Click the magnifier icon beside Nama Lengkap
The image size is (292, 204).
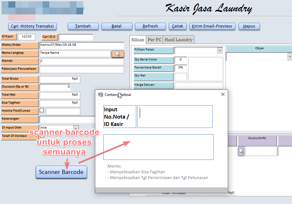(118, 54)
